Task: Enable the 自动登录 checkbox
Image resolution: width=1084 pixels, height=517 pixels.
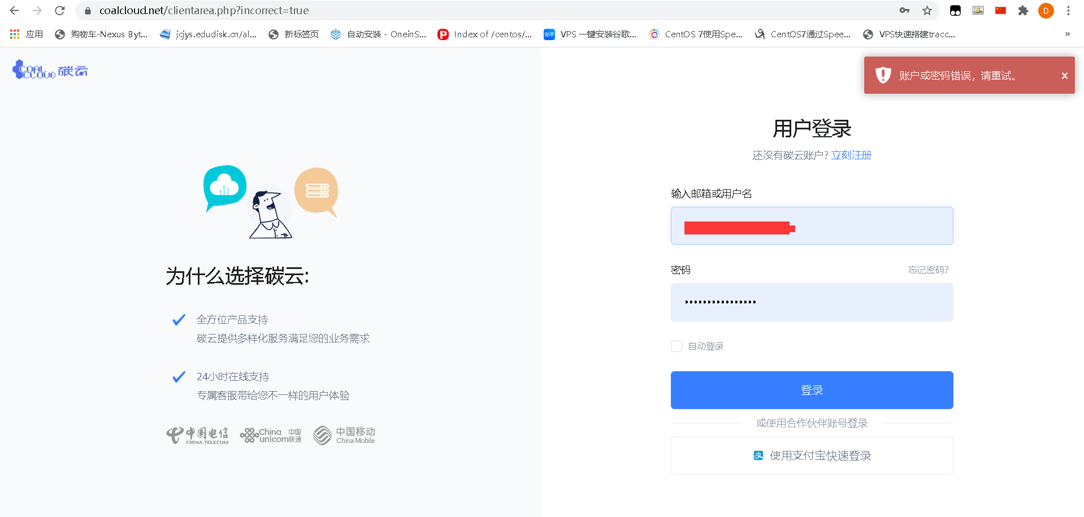Action: [677, 346]
